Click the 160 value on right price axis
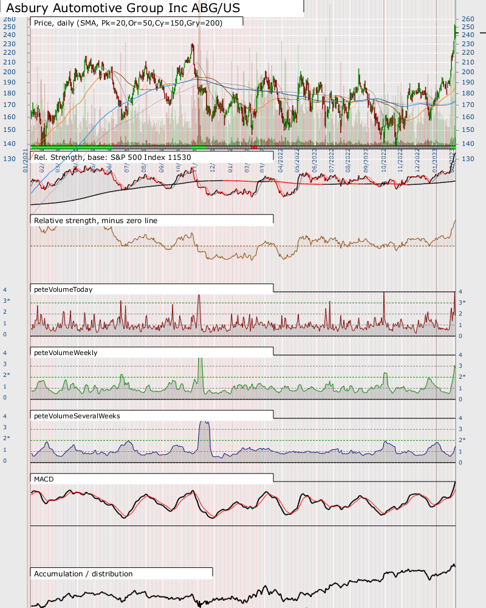The height and width of the screenshot is (608, 486). tap(468, 117)
